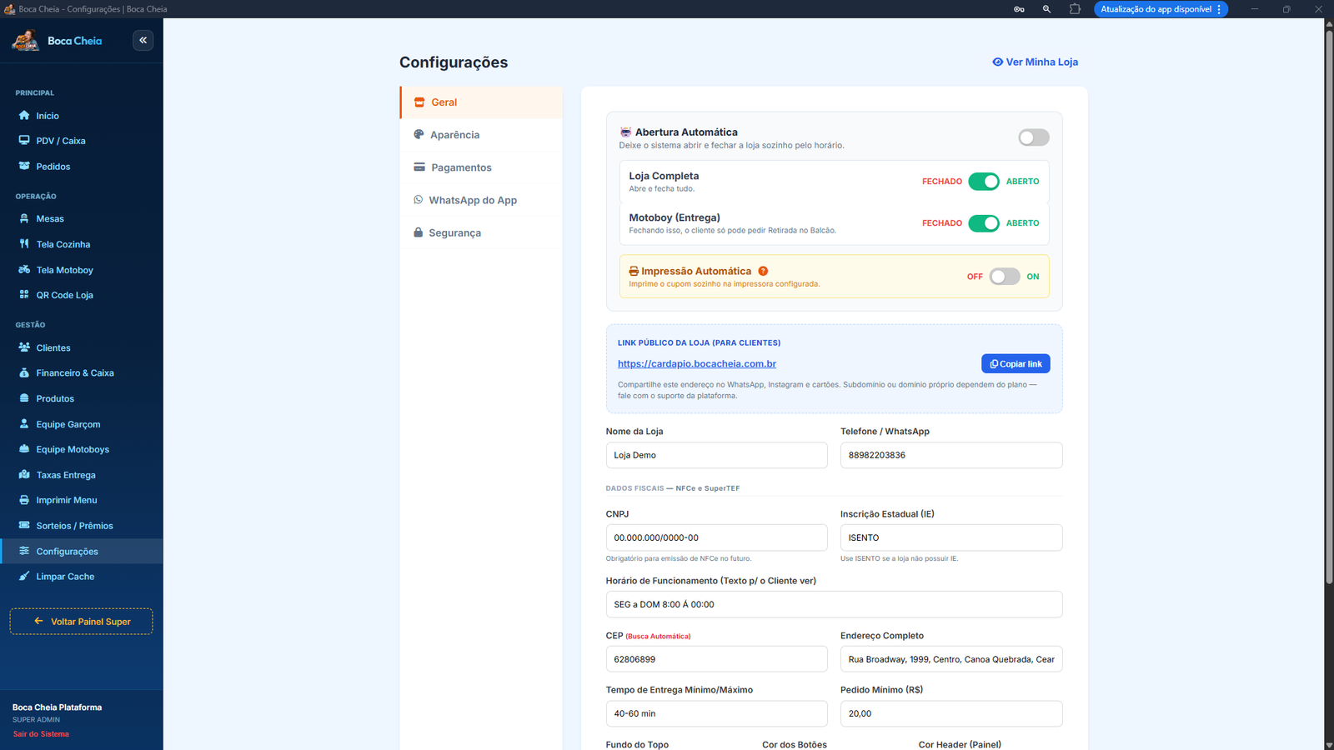Open the cardapio.bocacheia.com.br link
Image resolution: width=1334 pixels, height=750 pixels.
697,364
